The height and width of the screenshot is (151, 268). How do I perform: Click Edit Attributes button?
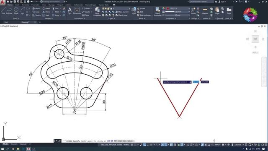point(145,15)
